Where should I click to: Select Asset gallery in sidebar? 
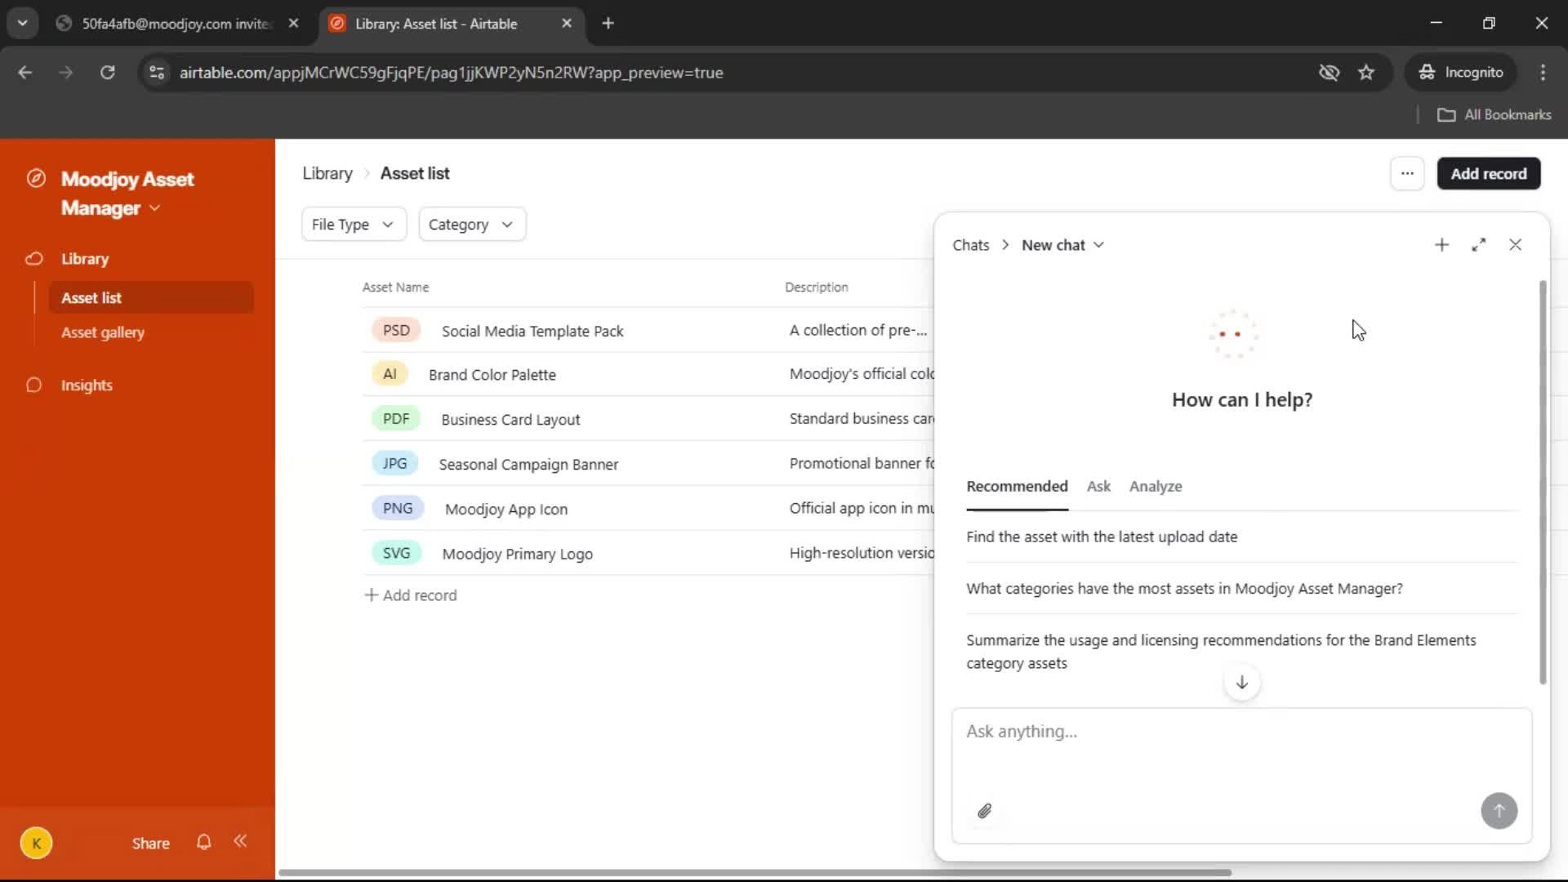pyautogui.click(x=103, y=332)
